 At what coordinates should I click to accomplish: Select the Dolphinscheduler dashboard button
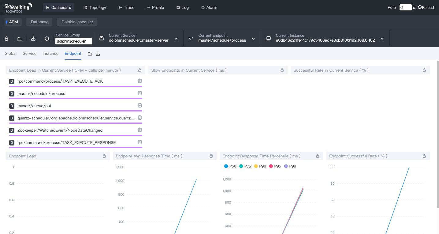77,22
